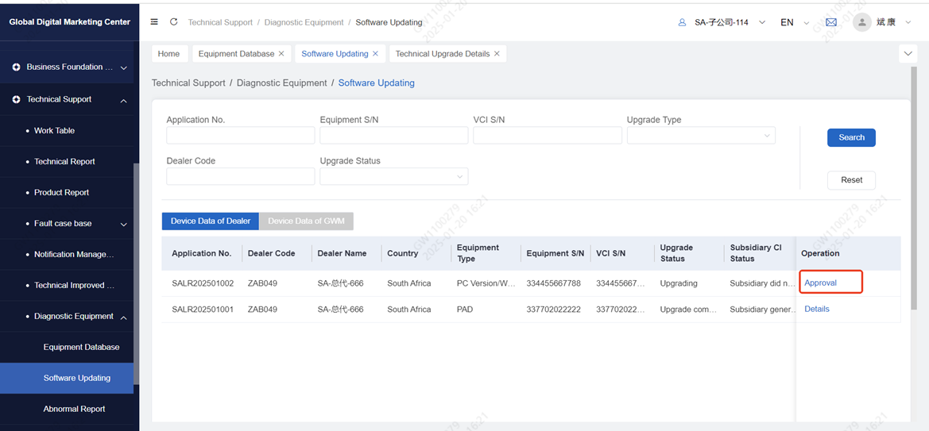
Task: Switch to Device Data of GWM
Action: 306,221
